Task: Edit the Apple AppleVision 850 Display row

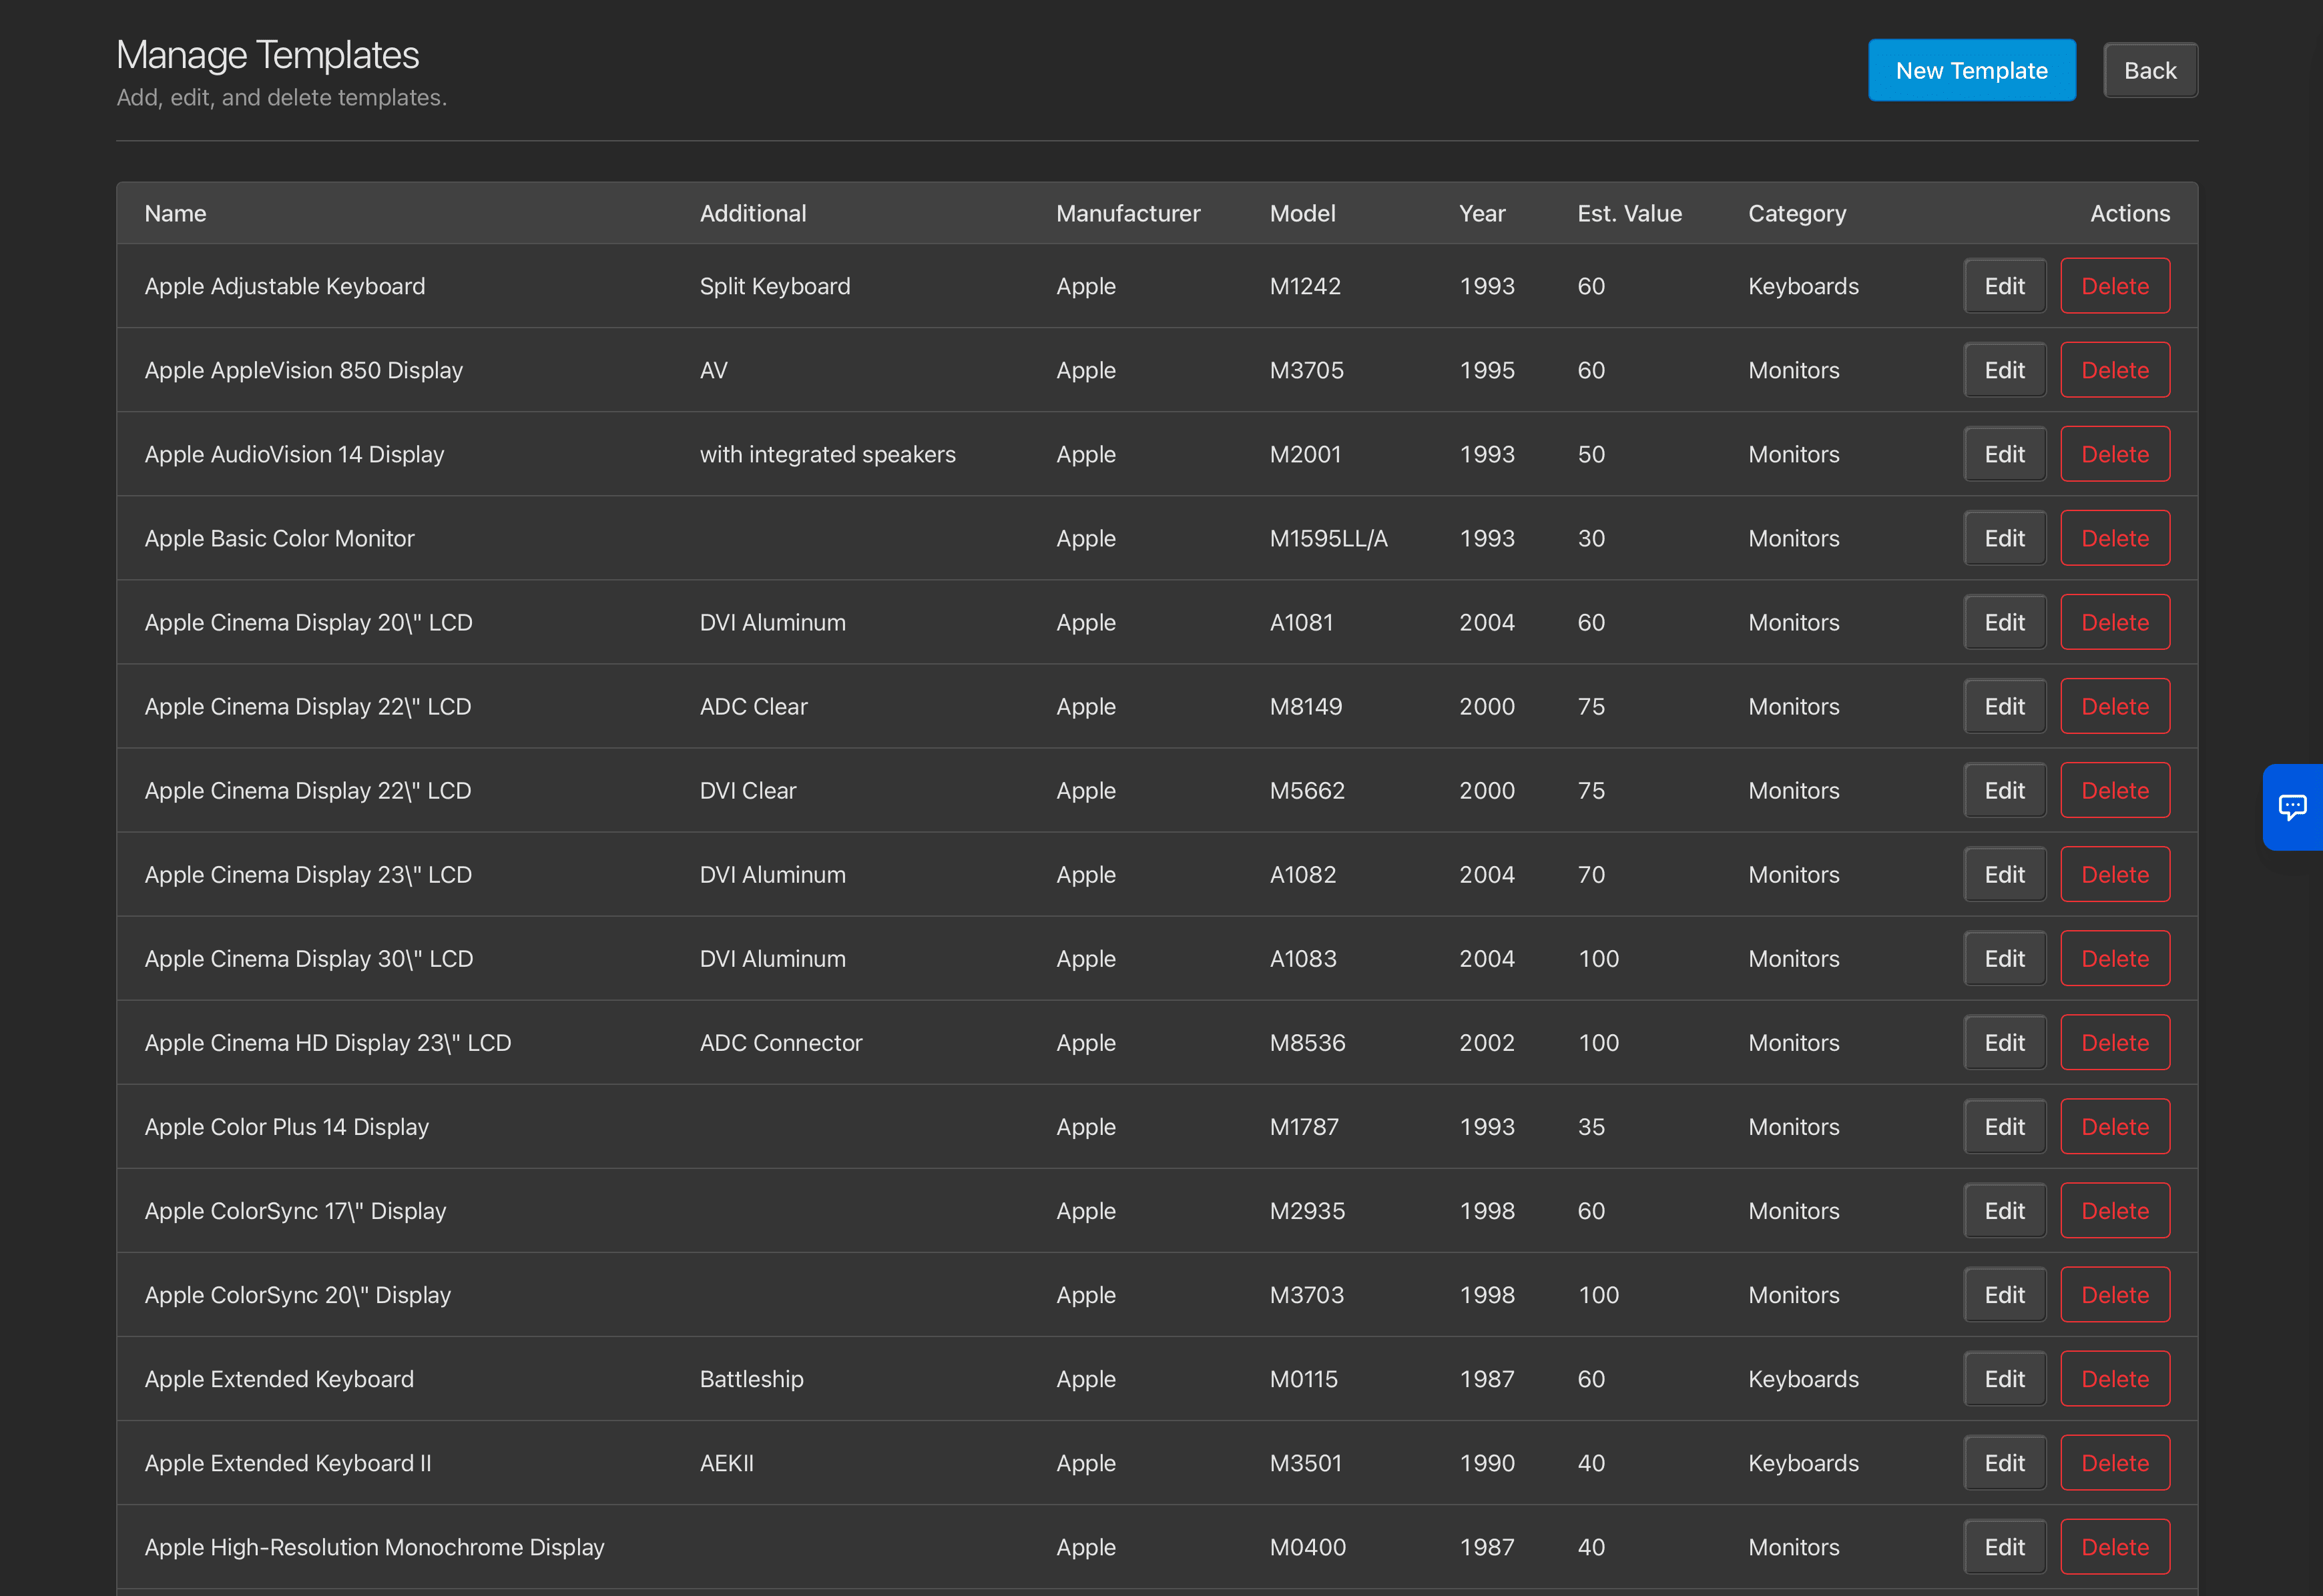Action: pos(2004,370)
